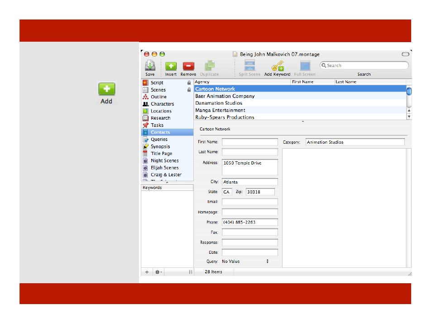Click the scroll up arrow of contacts list
This screenshot has height=334, width=432.
(x=409, y=111)
